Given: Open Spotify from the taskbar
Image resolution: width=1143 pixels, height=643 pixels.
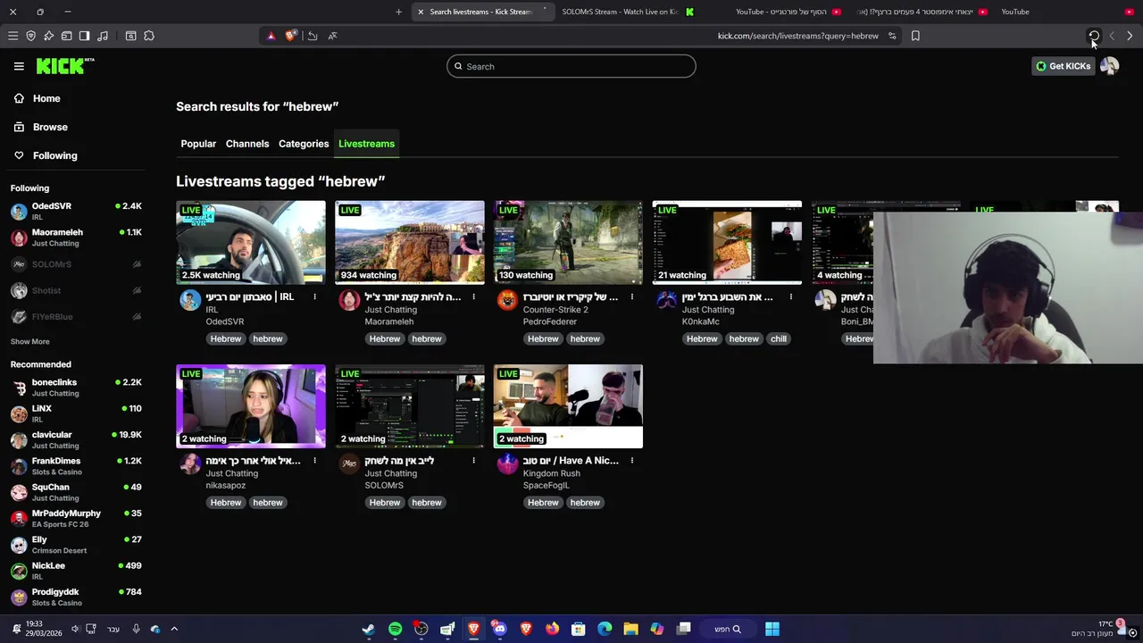Looking at the screenshot, I should (x=395, y=629).
